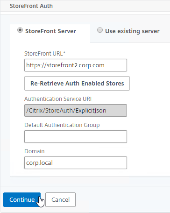The height and width of the screenshot is (213, 170).
Task: Focus the Default Authentication Group field
Action: click(x=76, y=136)
